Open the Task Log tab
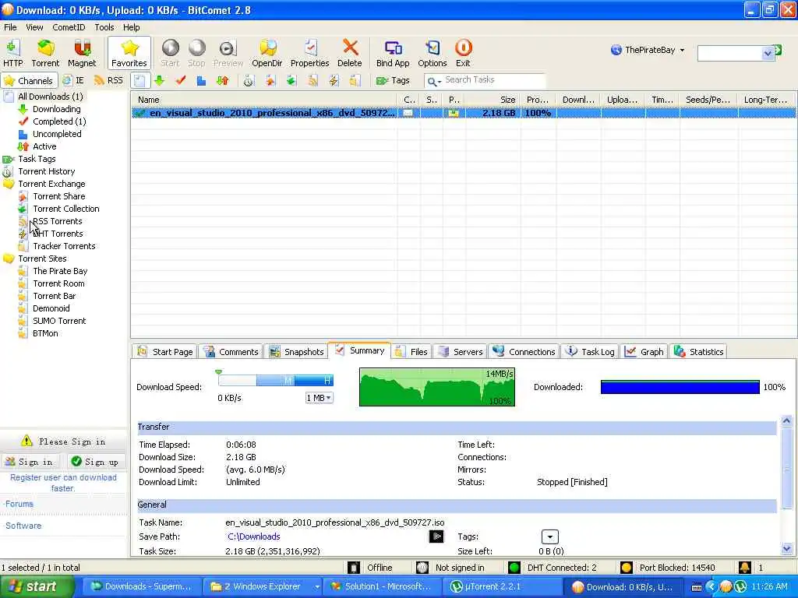798x598 pixels. [591, 351]
